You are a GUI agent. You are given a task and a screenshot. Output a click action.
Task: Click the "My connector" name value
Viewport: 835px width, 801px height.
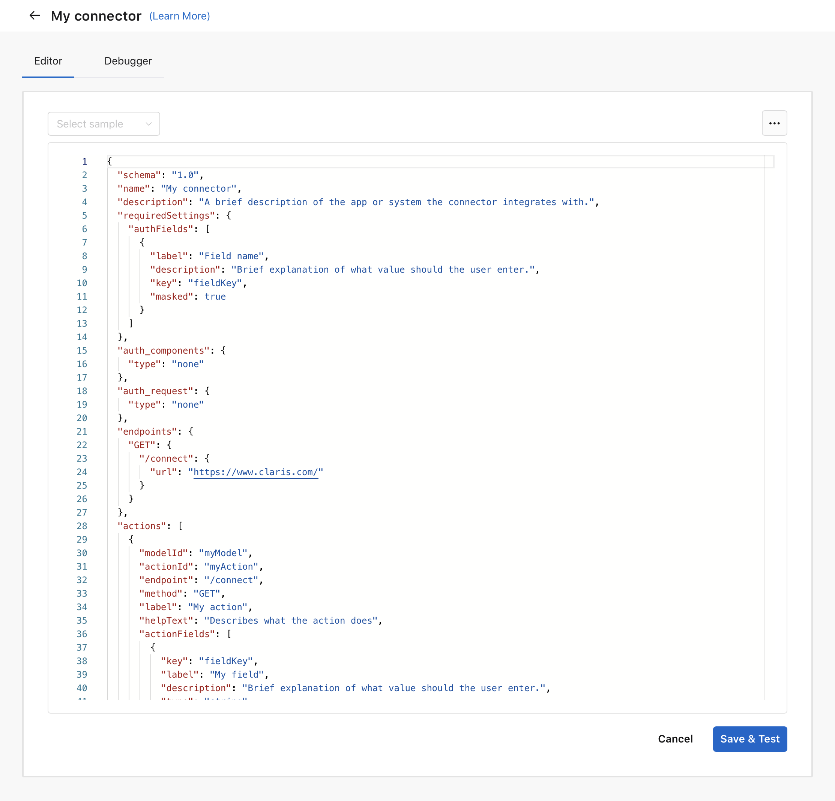pyautogui.click(x=198, y=188)
